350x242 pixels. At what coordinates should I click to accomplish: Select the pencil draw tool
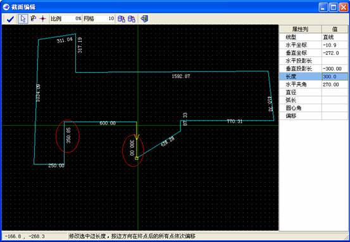click(x=34, y=18)
